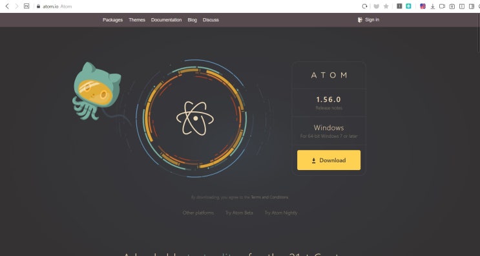
Task: Click the gray whale icon in address bar
Action: click(x=377, y=6)
